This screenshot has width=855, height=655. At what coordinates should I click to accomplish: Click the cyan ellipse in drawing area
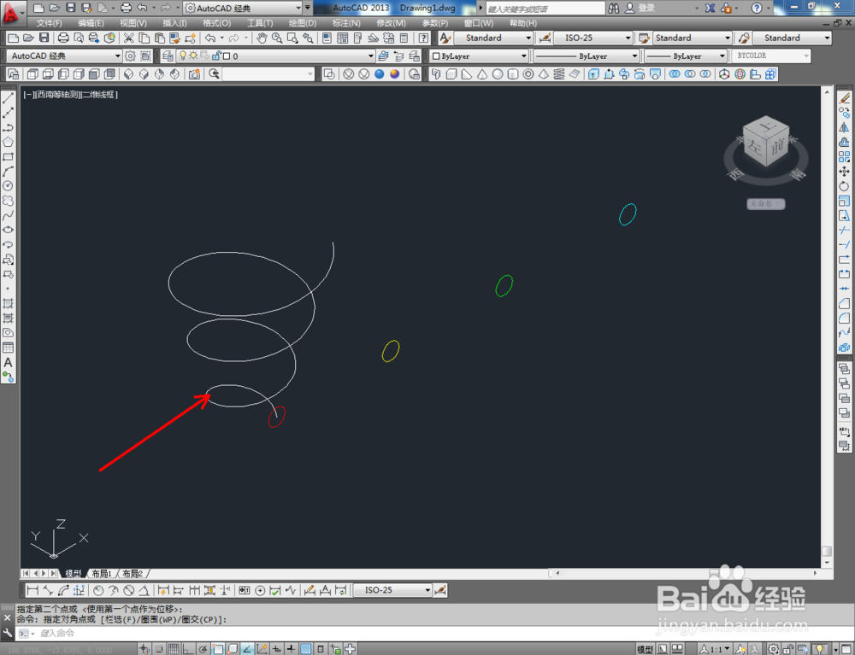(628, 214)
